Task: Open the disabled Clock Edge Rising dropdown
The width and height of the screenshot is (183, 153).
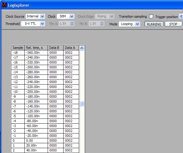Action: click(112, 16)
